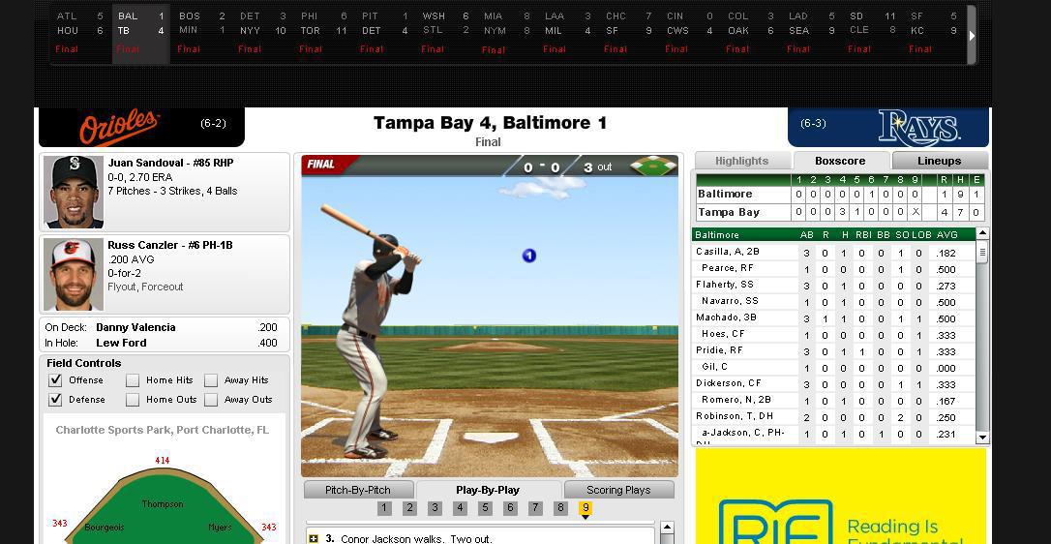
Task: Click boxscore scrollbar down arrow
Action: (982, 438)
